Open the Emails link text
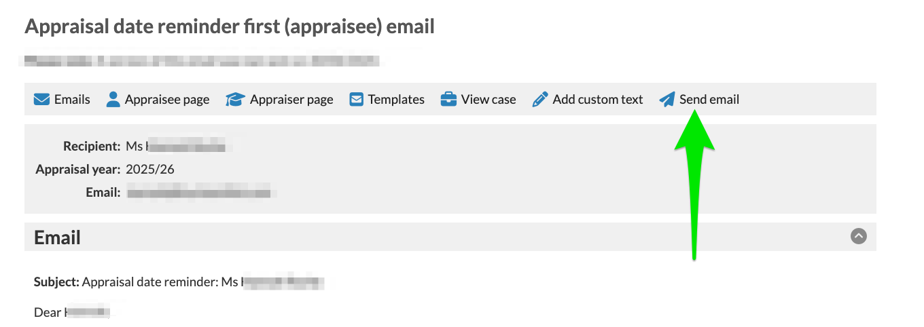The width and height of the screenshot is (924, 327). pyautogui.click(x=72, y=100)
